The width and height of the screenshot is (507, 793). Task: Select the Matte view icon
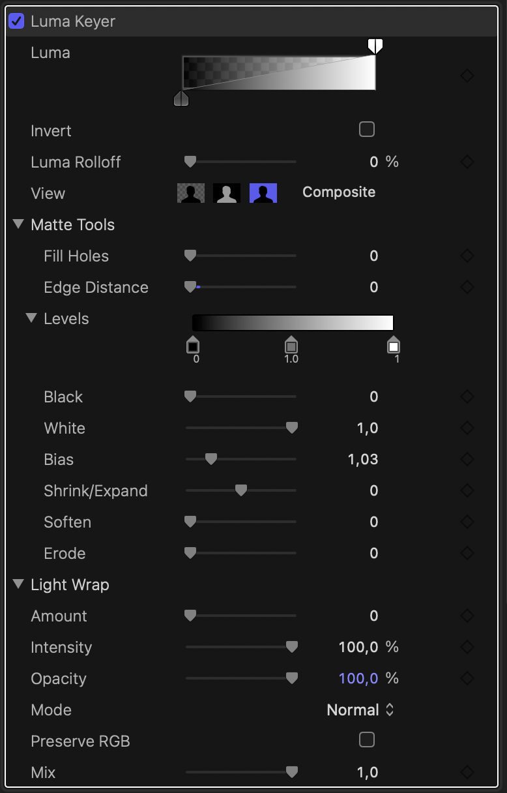click(x=227, y=193)
